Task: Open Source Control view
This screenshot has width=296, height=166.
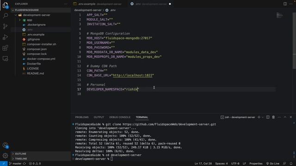Action: (x=5, y=26)
